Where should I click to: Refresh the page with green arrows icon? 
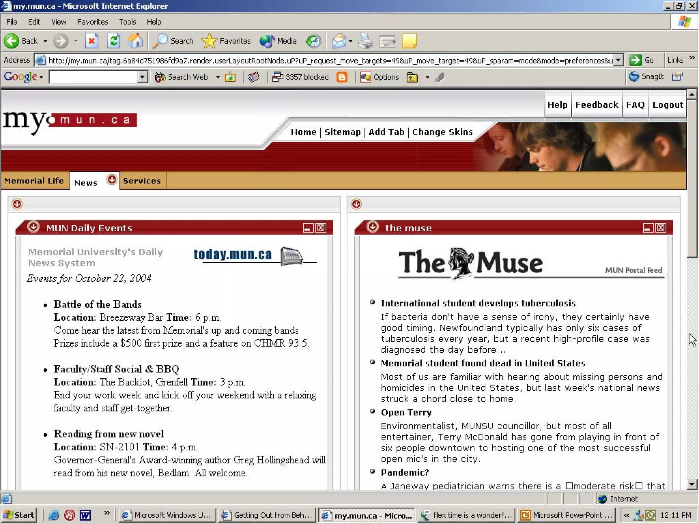point(114,41)
